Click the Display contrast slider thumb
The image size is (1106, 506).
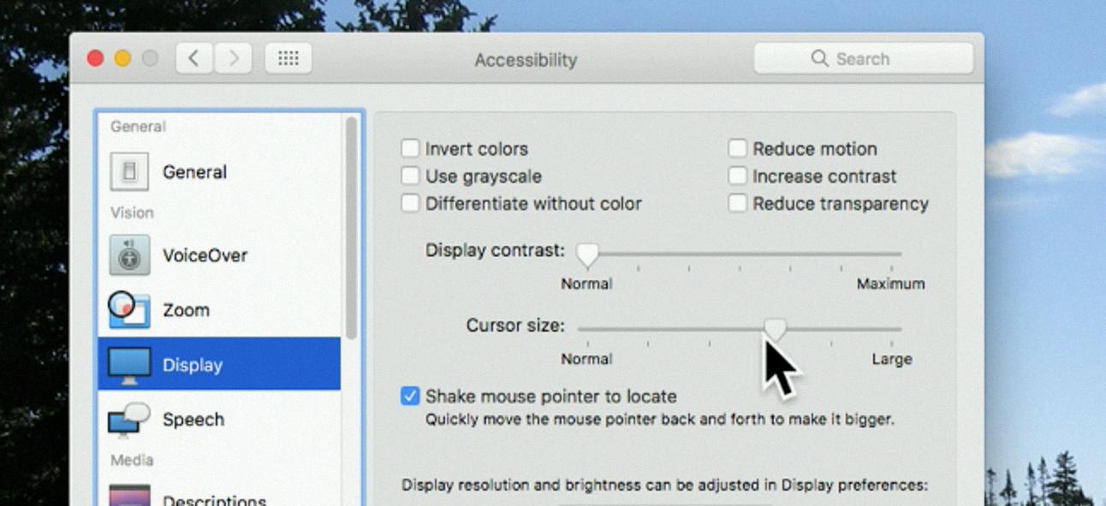click(586, 254)
